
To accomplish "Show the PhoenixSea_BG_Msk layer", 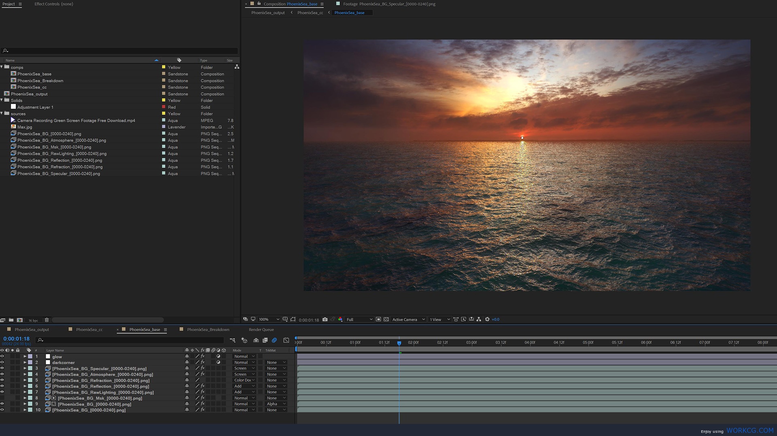I will tap(2, 398).
